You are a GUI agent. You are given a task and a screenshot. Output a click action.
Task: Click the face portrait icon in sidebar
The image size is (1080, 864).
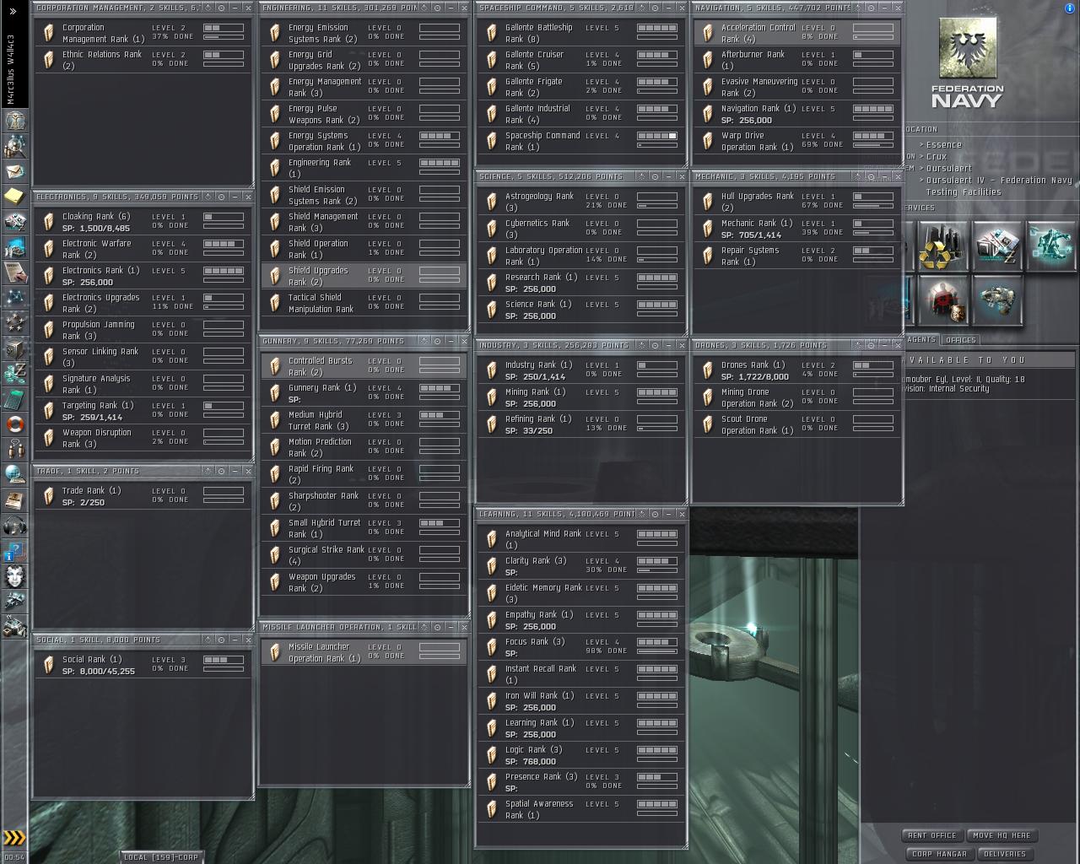pos(14,576)
